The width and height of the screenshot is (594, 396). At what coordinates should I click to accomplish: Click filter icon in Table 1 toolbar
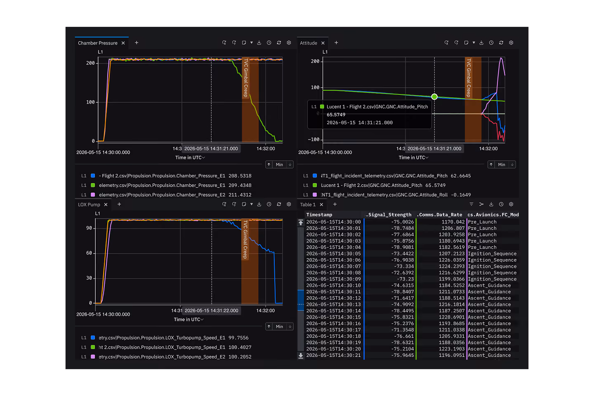point(471,204)
